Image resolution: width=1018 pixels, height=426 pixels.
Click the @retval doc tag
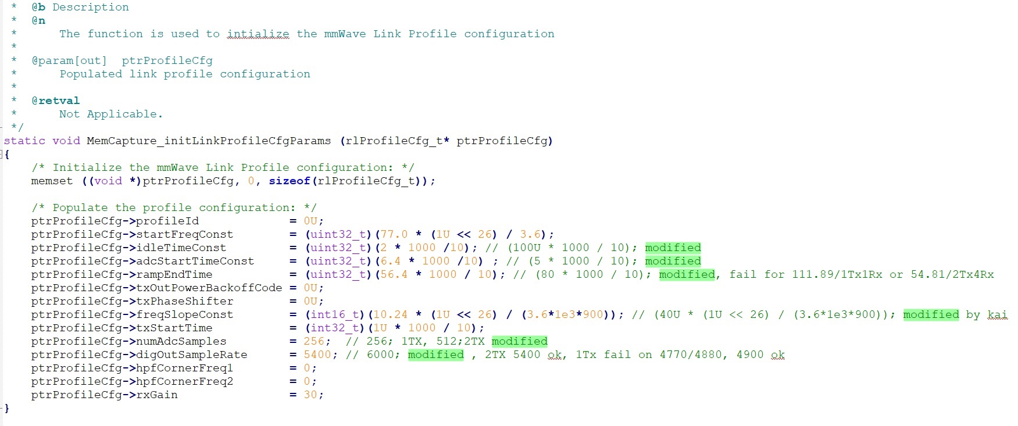click(56, 101)
